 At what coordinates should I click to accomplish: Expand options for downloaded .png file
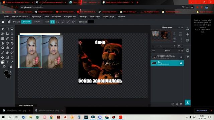(x=62, y=111)
